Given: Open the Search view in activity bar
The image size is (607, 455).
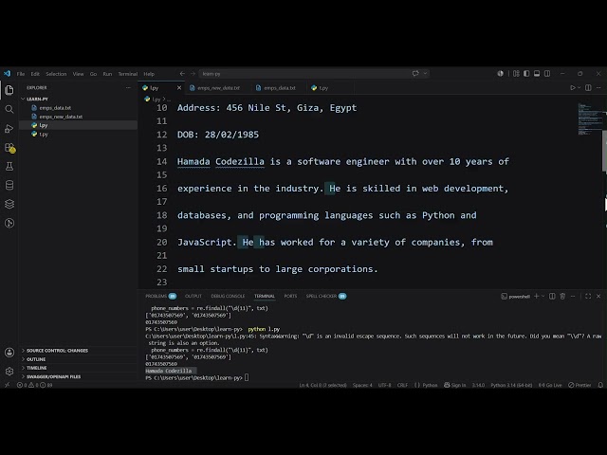Looking at the screenshot, I should [x=9, y=109].
